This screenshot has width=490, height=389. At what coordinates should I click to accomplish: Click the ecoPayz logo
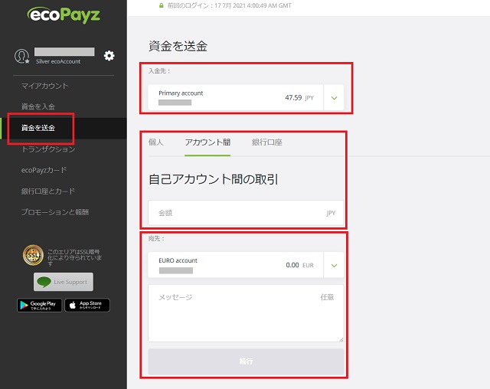coord(63,15)
